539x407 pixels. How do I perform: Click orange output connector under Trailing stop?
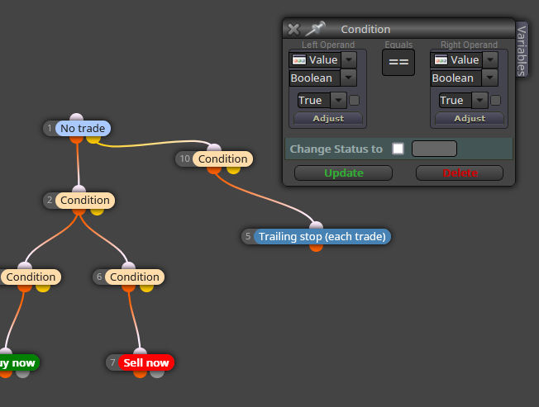316,248
